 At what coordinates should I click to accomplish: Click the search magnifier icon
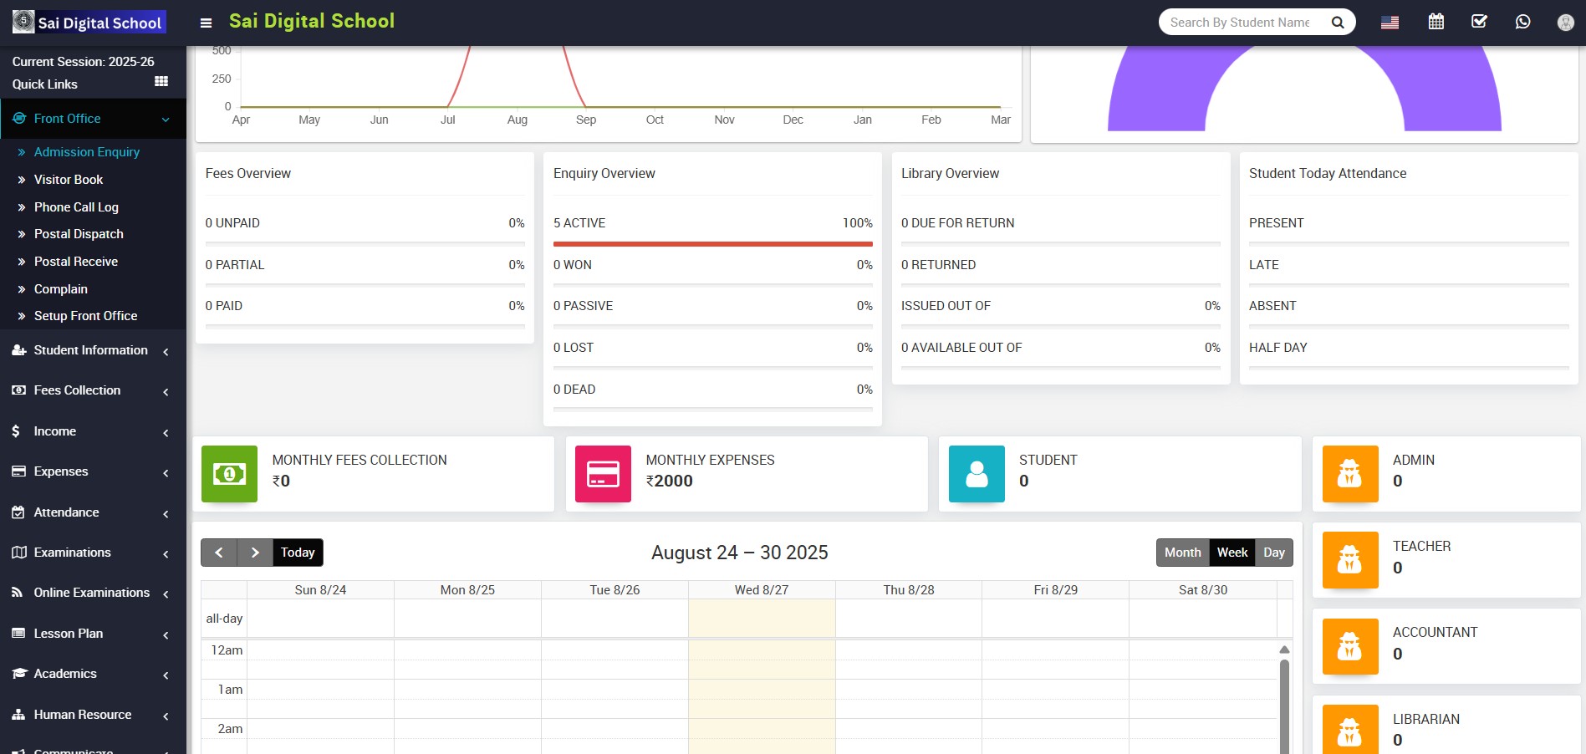[1338, 23]
